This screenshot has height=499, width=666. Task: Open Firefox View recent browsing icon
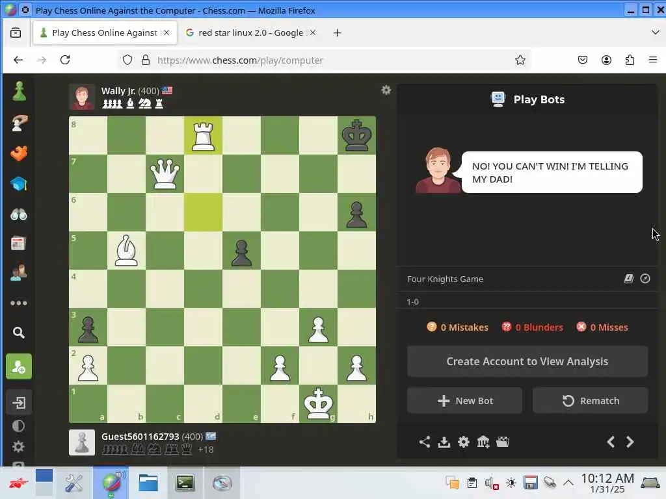pos(16,32)
